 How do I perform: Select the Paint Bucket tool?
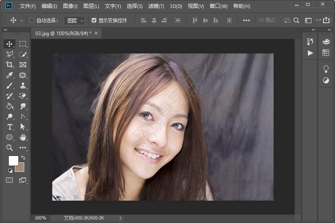(x=10, y=106)
